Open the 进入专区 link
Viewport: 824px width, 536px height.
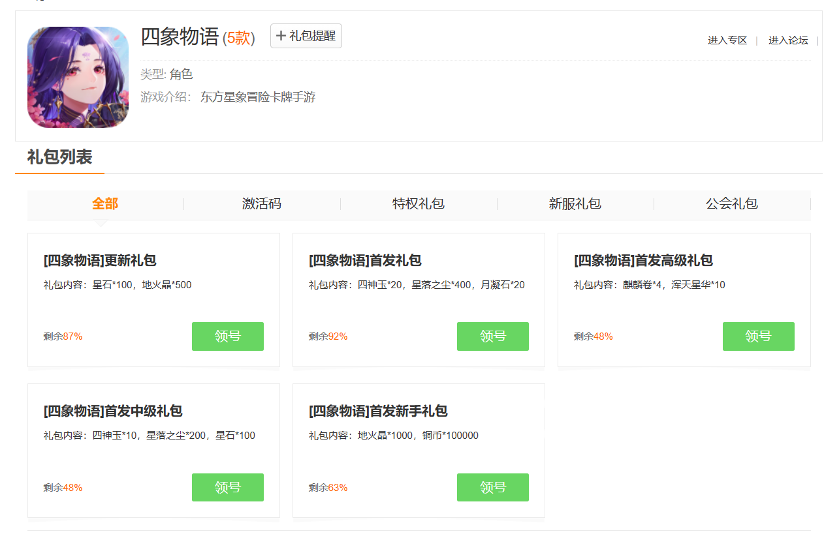tap(727, 40)
